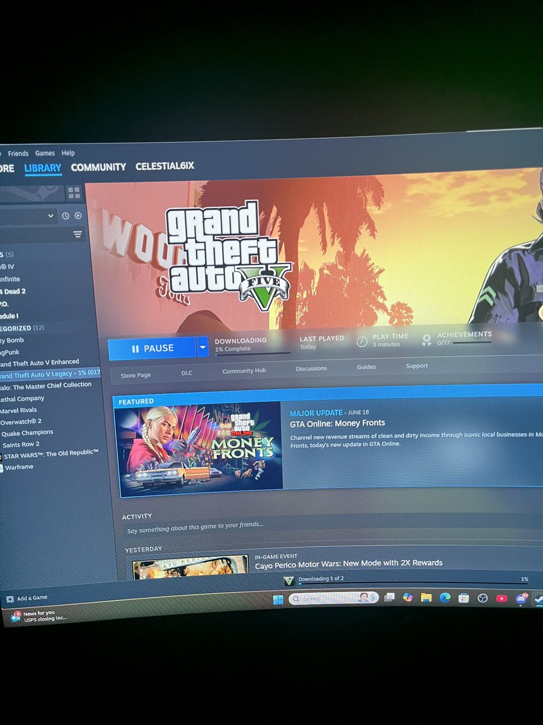543x725 pixels.
Task: Click the 1% Complete download progress bar
Action: click(x=252, y=355)
